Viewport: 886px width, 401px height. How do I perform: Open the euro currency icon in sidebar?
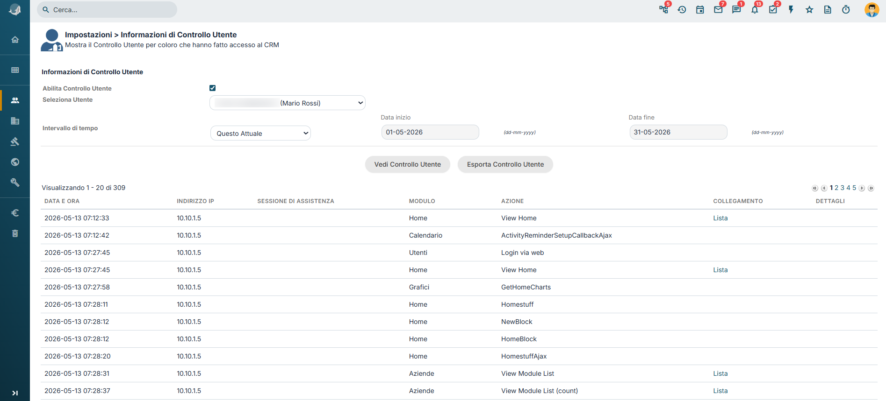[x=15, y=213]
